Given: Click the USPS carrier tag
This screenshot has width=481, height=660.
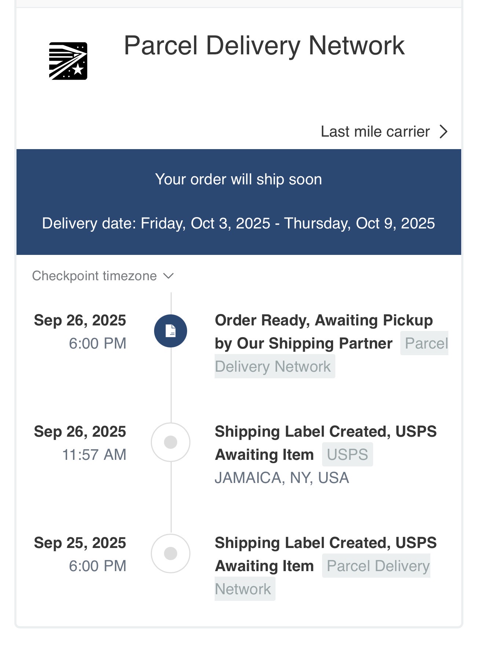Looking at the screenshot, I should (347, 455).
